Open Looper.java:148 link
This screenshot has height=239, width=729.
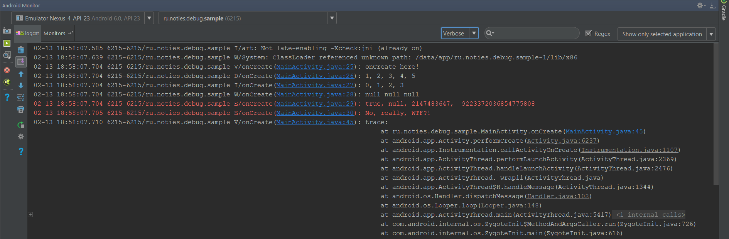click(x=510, y=205)
